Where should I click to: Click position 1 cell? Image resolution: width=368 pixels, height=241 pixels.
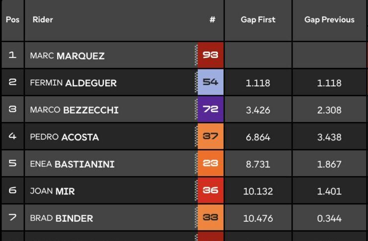12,55
